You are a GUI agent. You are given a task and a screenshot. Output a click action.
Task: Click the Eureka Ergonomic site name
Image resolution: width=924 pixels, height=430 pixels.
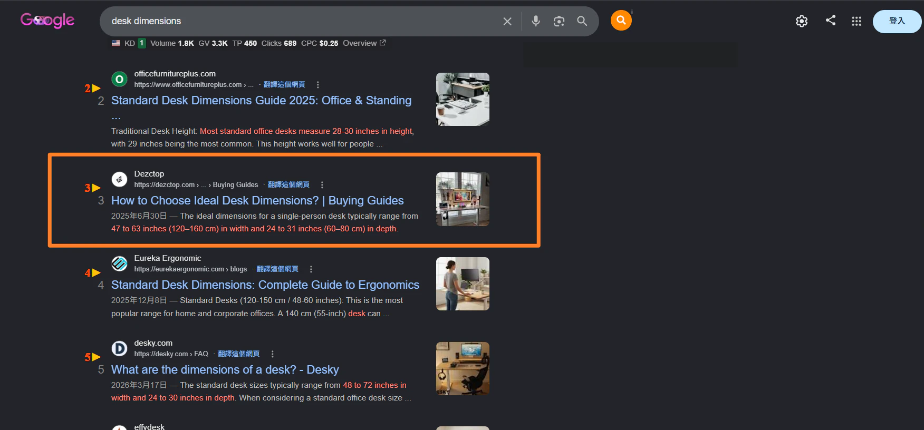click(x=168, y=258)
